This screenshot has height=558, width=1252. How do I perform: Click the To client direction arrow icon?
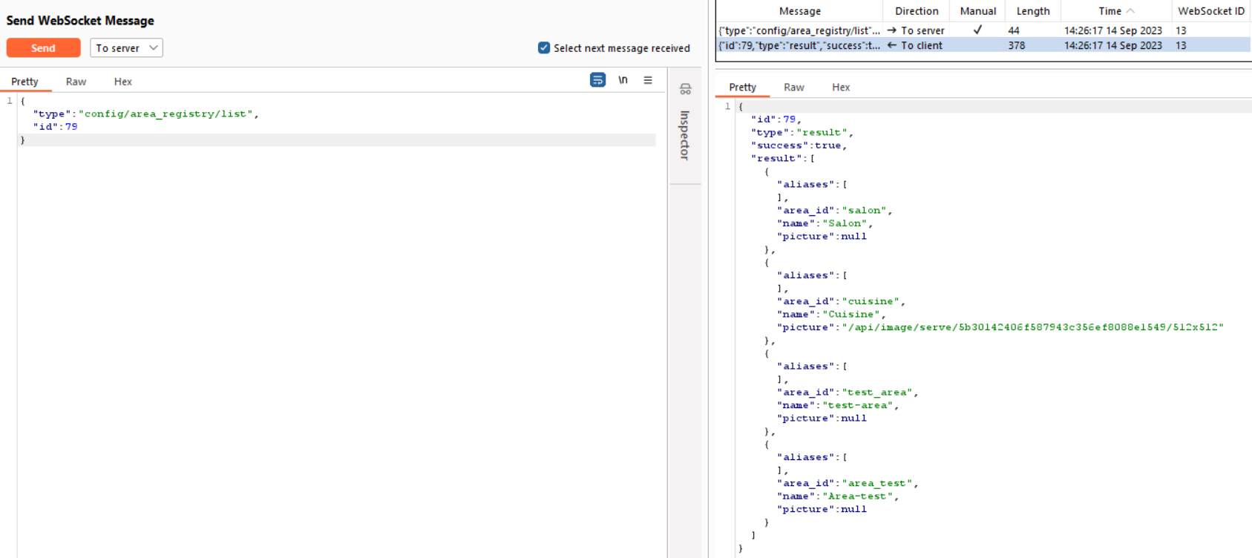892,45
